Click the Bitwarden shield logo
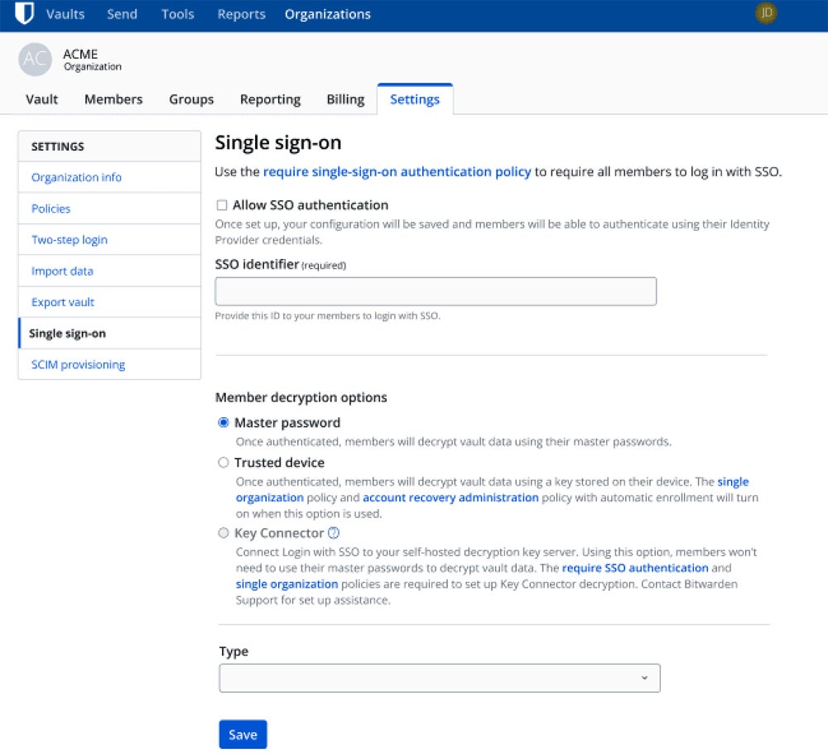 click(24, 12)
